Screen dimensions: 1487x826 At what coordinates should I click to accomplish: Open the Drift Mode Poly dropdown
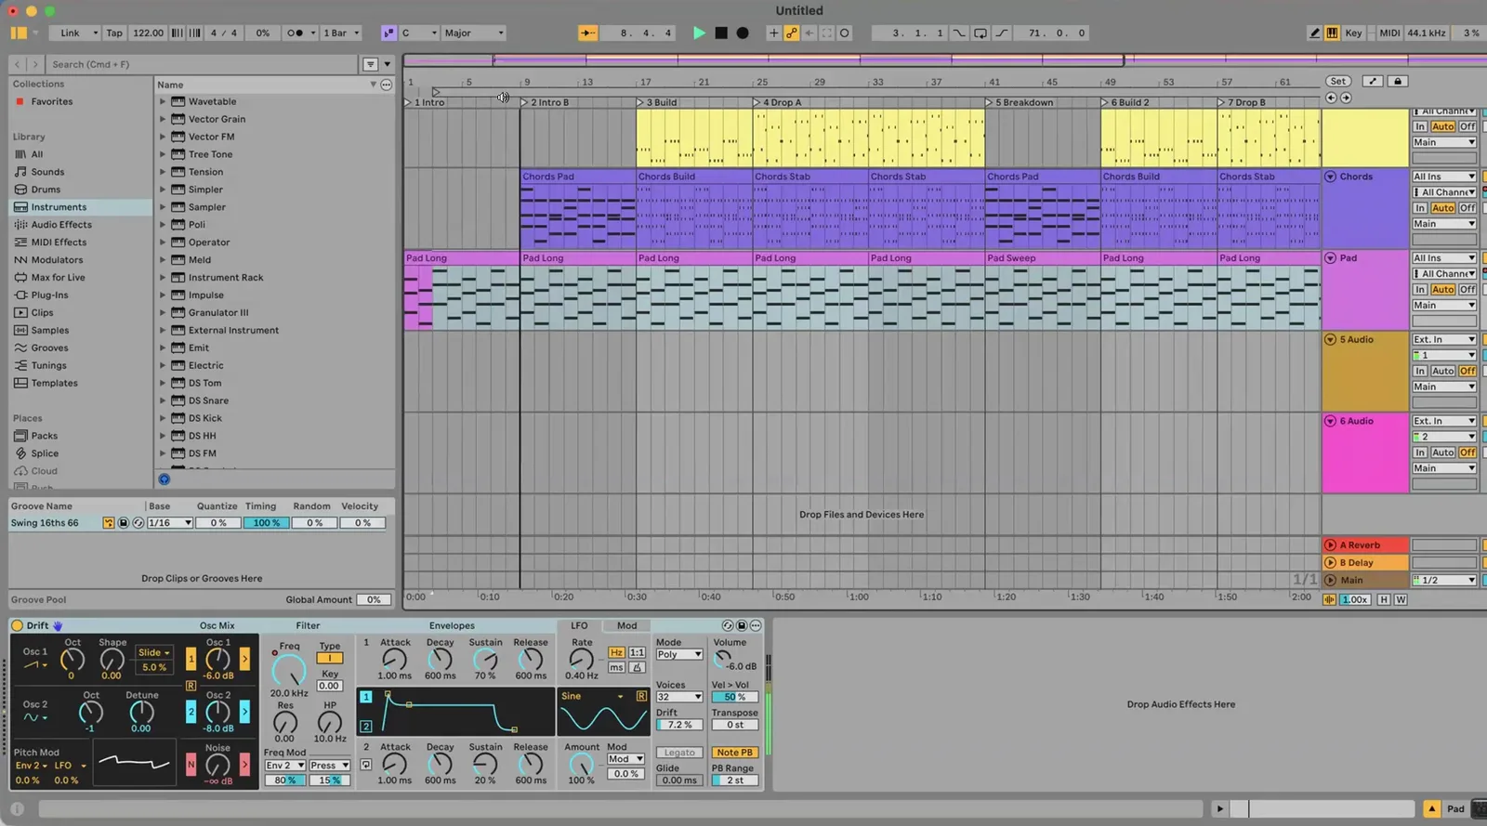click(679, 654)
